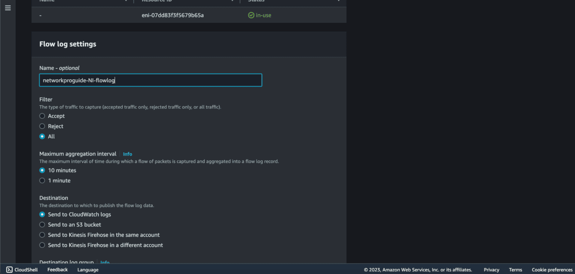
Task: Select the Accept filter radio button
Action: pyautogui.click(x=42, y=116)
